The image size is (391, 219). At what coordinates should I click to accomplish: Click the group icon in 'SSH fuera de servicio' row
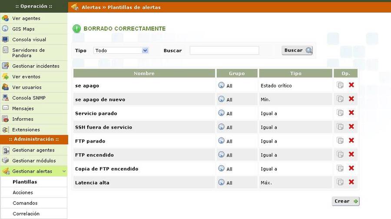[221, 127]
